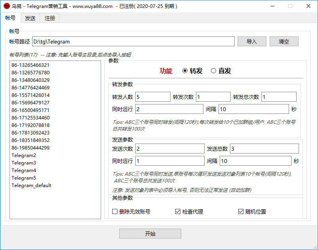The height and width of the screenshot is (250, 318).
Task: Click the 转发总次数 input field
Action: pos(279,97)
